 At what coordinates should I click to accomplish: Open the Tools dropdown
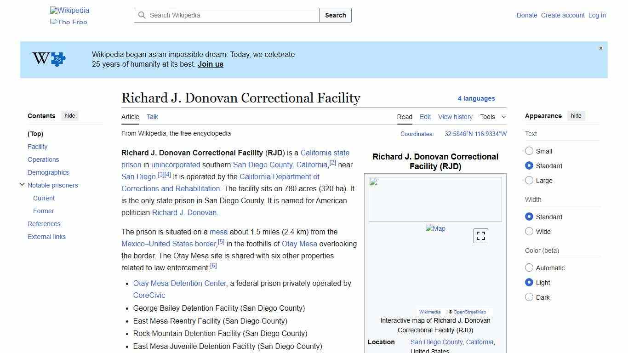(x=493, y=117)
